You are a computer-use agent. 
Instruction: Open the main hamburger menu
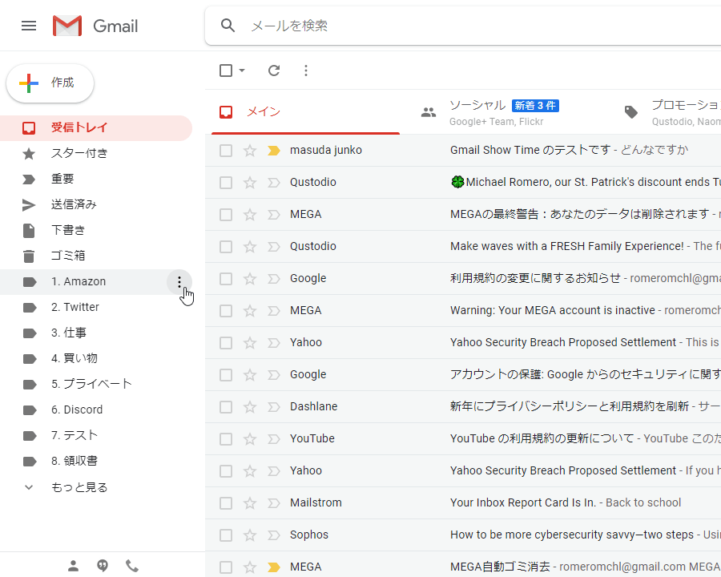(29, 26)
